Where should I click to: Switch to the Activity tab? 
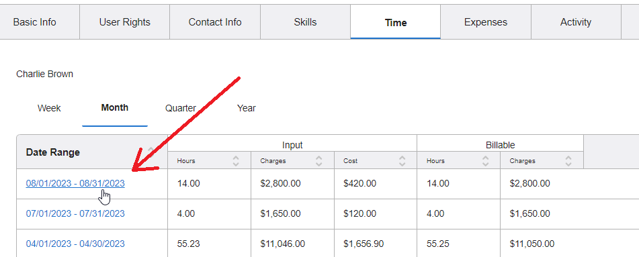point(576,22)
